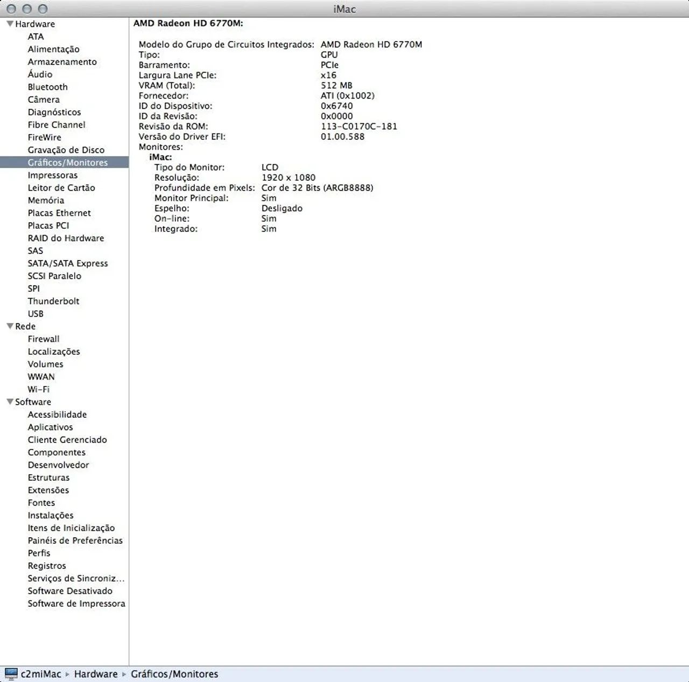Select FireWire in the sidebar
689x682 pixels.
pyautogui.click(x=44, y=137)
